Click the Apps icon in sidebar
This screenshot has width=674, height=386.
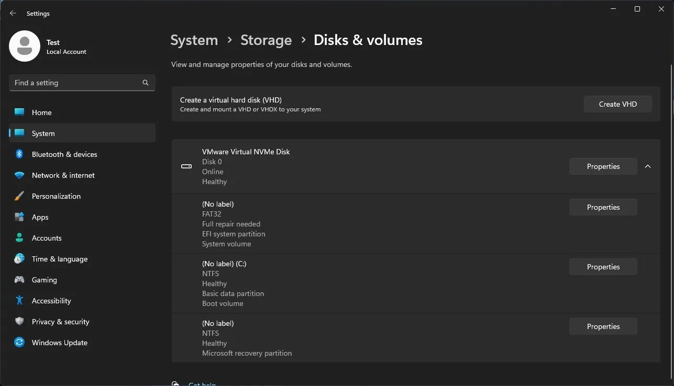(19, 217)
